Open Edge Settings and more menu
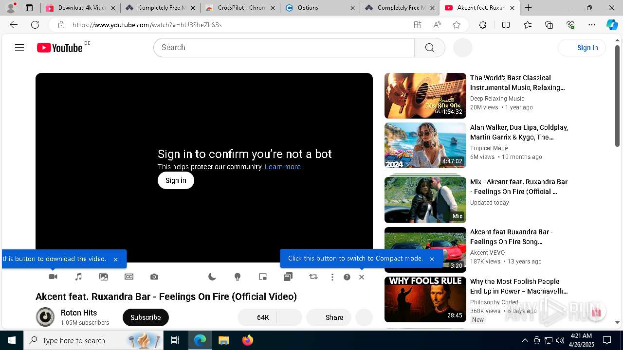 pos(592,25)
